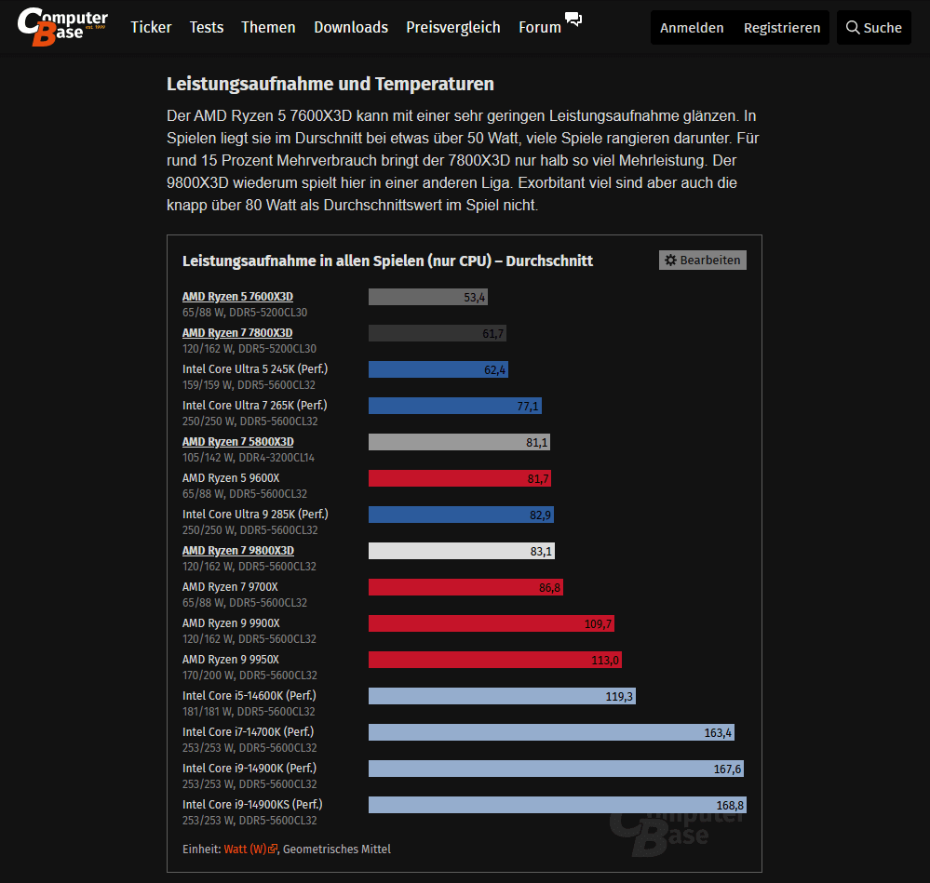
Task: Click the 81,1 bar for Ryzen 7 5800X3D
Action: point(459,442)
